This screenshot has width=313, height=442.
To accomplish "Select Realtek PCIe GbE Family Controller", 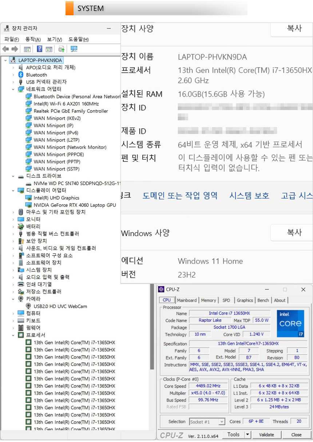I will [71, 111].
